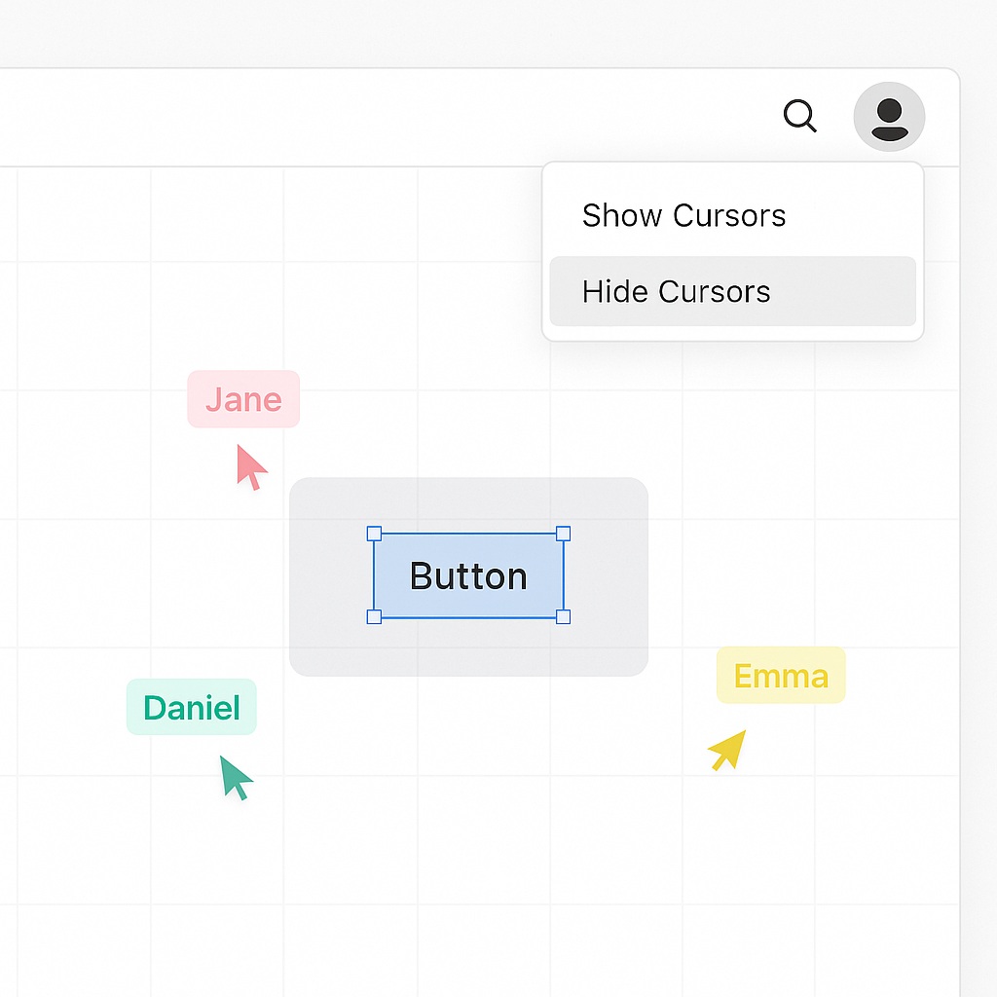Click the blue selection border of Button
997x997 pixels.
(x=468, y=534)
